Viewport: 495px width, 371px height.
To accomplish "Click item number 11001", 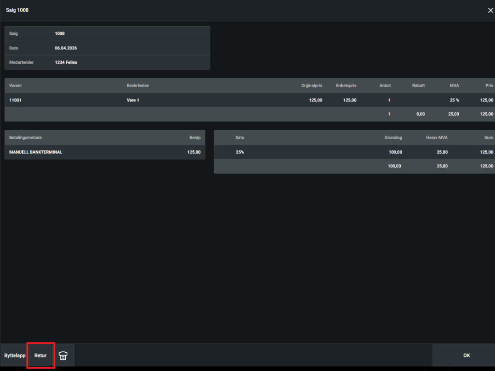I will [15, 100].
